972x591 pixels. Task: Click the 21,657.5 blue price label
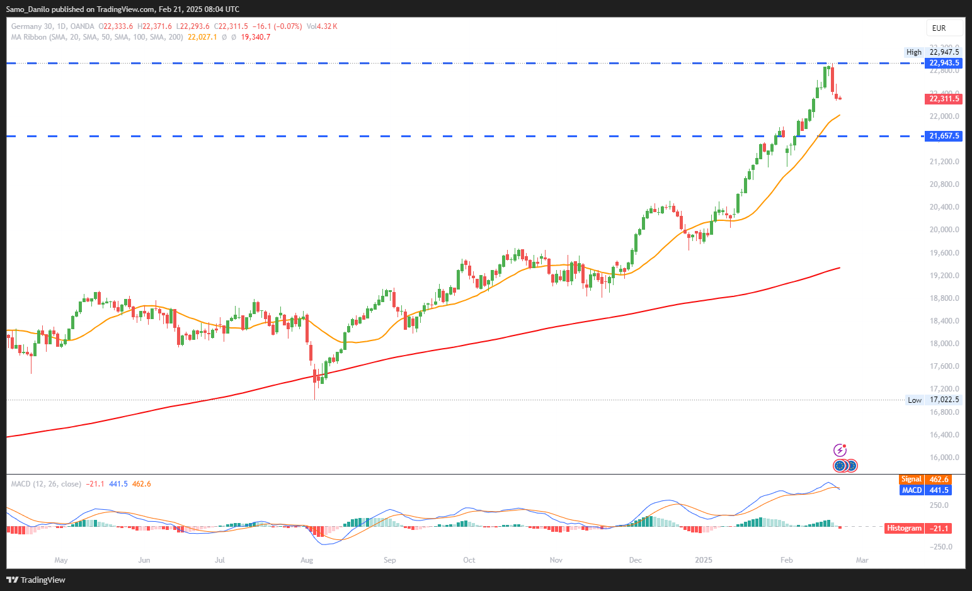(x=944, y=136)
